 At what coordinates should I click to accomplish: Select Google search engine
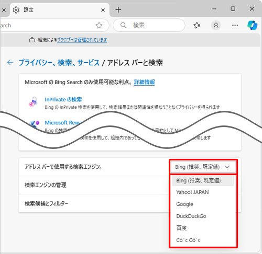(203, 204)
